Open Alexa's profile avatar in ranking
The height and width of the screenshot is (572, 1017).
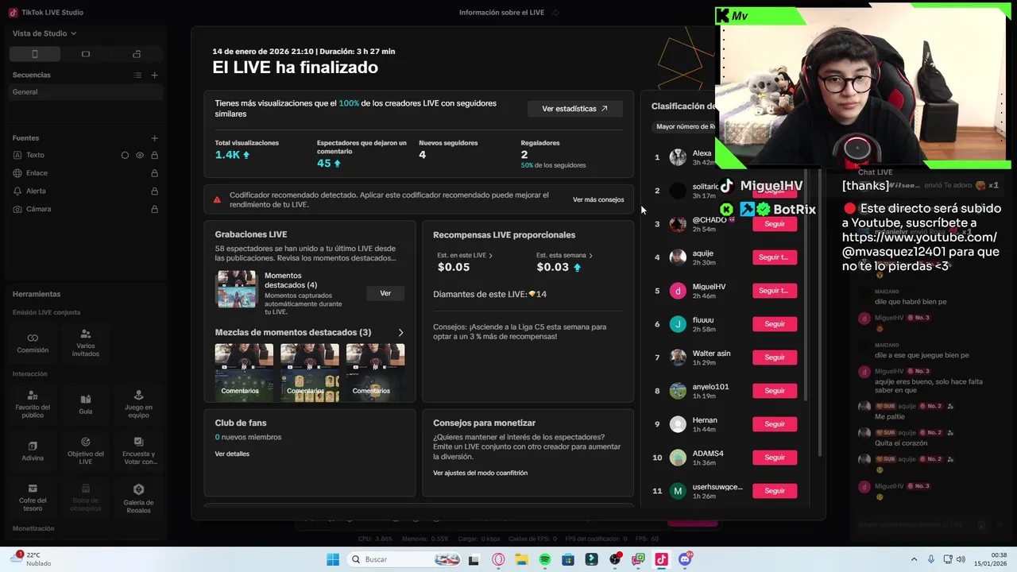(x=678, y=157)
